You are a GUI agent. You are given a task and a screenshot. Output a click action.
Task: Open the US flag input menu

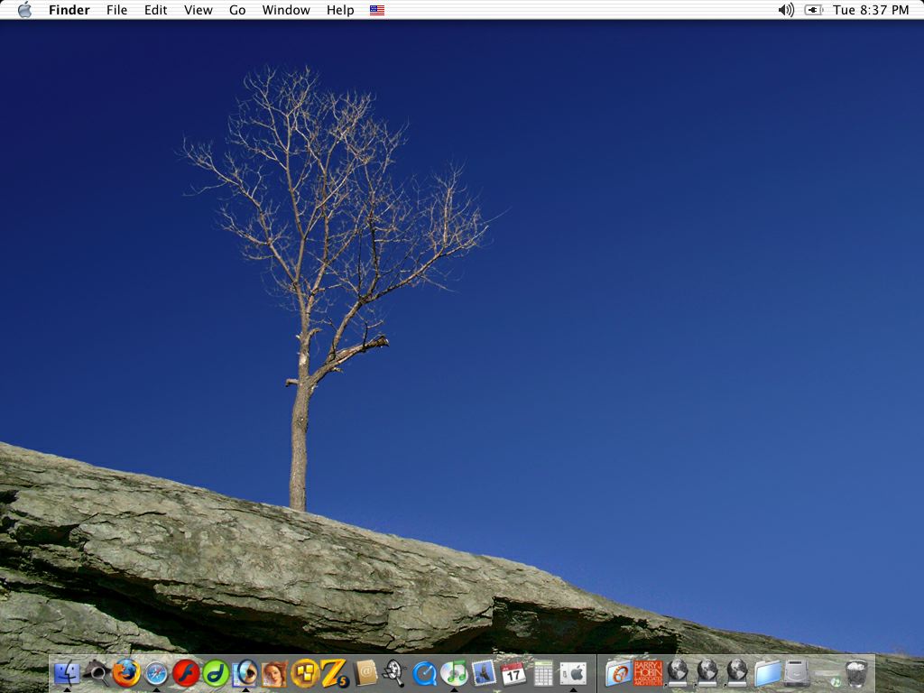click(x=377, y=10)
